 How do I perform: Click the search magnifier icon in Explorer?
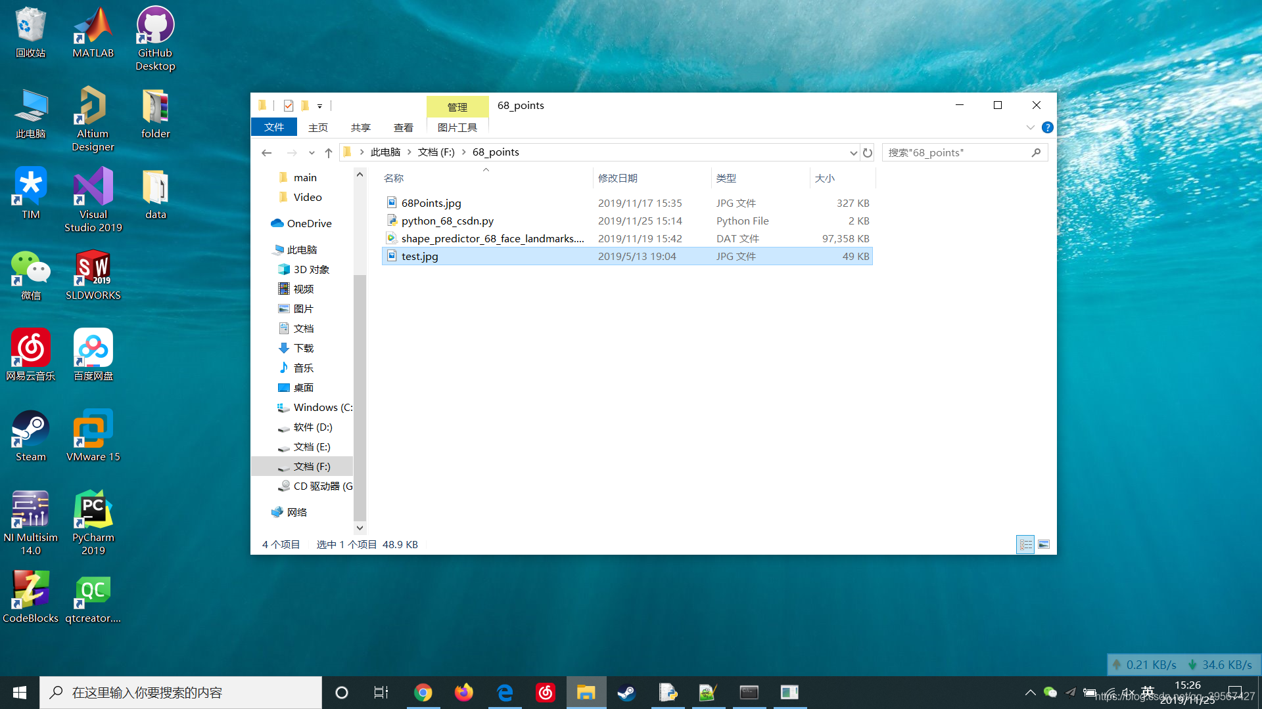(1036, 152)
